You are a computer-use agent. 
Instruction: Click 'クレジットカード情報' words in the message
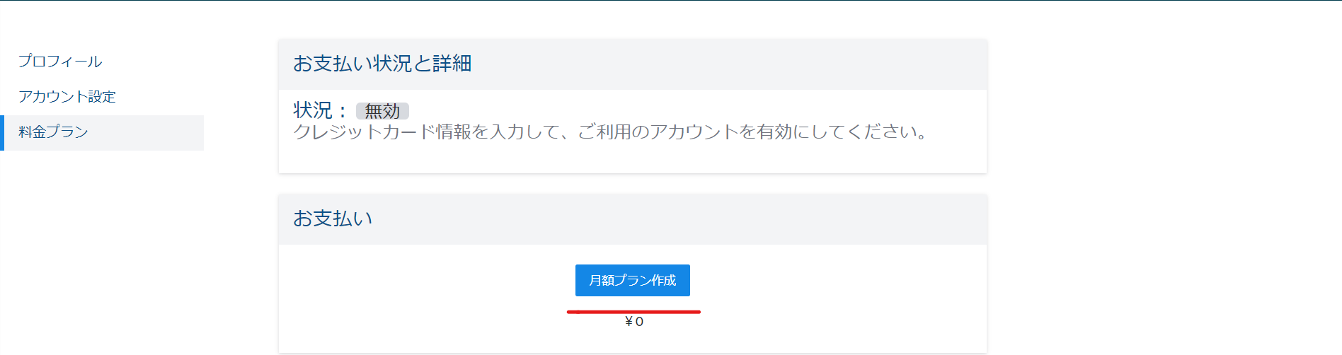coord(382,132)
